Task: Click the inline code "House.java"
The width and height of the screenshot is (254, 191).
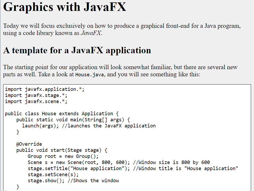Action: (x=90, y=74)
